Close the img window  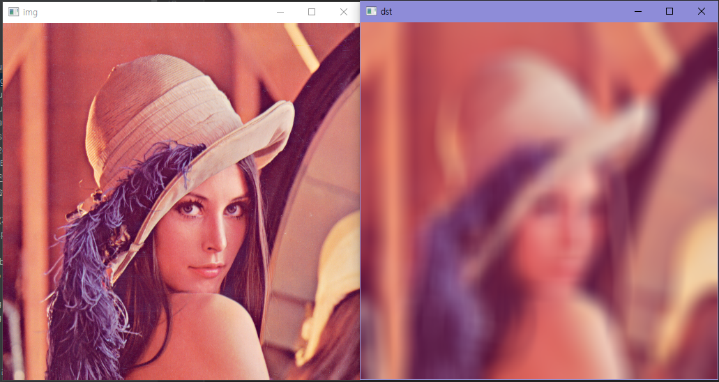tap(343, 12)
